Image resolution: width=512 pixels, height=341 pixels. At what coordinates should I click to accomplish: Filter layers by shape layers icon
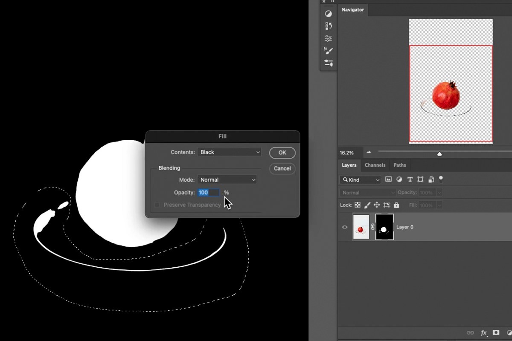tap(420, 179)
